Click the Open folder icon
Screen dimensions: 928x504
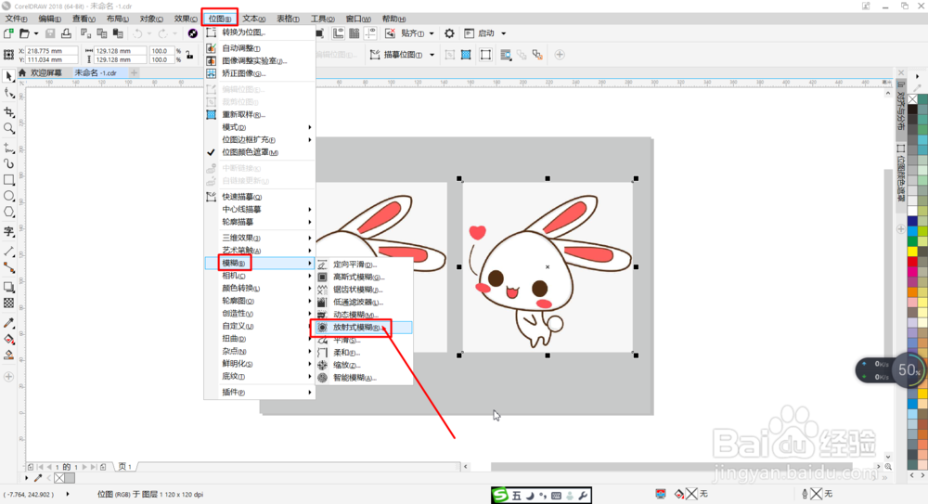tap(24, 33)
